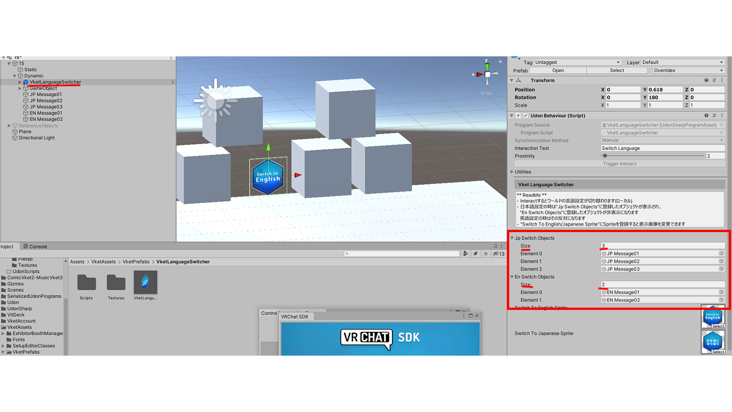Click object picker for EN Message02 element

(x=721, y=300)
